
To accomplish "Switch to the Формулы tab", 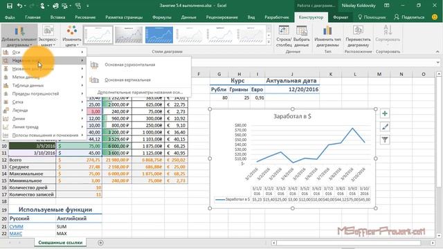I will pyautogui.click(x=161, y=17).
